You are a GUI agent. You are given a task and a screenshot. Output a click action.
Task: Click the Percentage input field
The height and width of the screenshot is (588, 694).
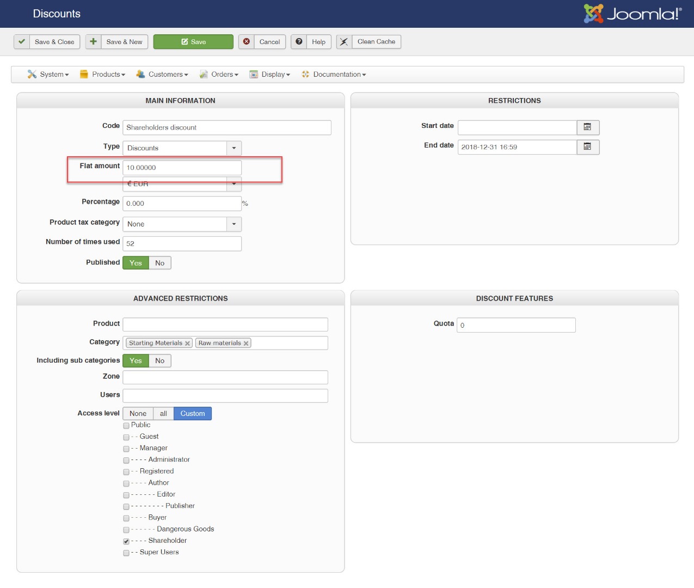tap(182, 204)
